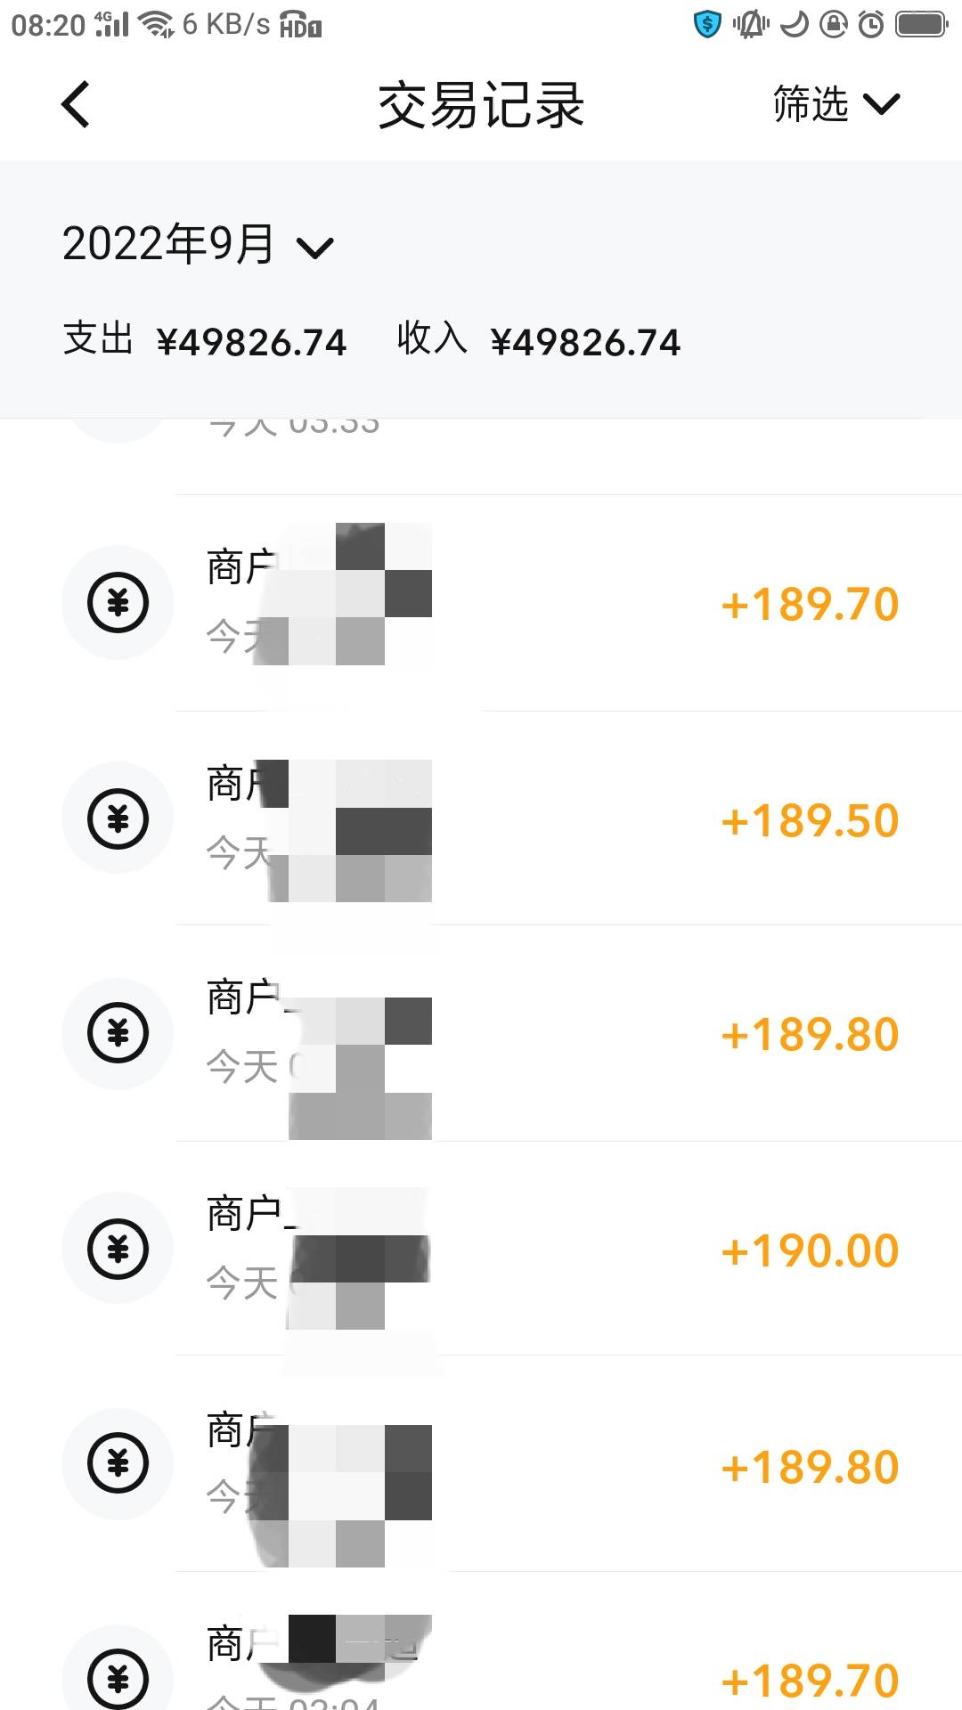962x1710 pixels.
Task: Open the 筛选 filter dropdown
Action: (836, 104)
